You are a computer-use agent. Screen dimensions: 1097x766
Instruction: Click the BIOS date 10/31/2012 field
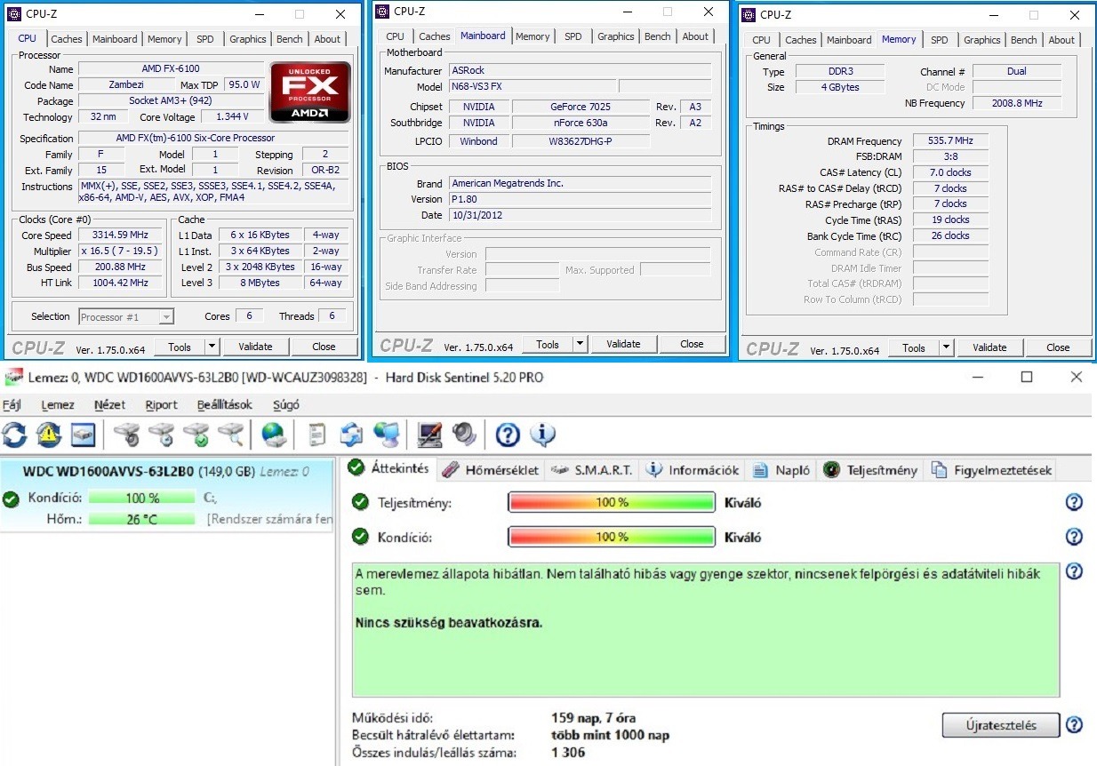coord(580,215)
